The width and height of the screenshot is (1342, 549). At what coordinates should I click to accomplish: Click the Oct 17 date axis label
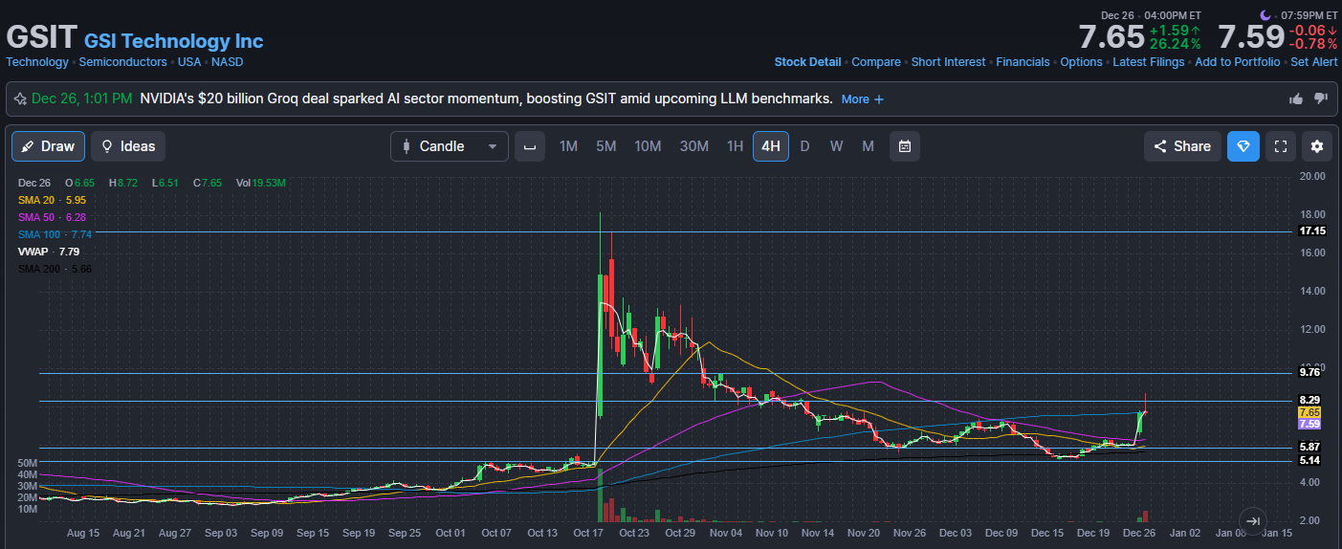tap(587, 533)
